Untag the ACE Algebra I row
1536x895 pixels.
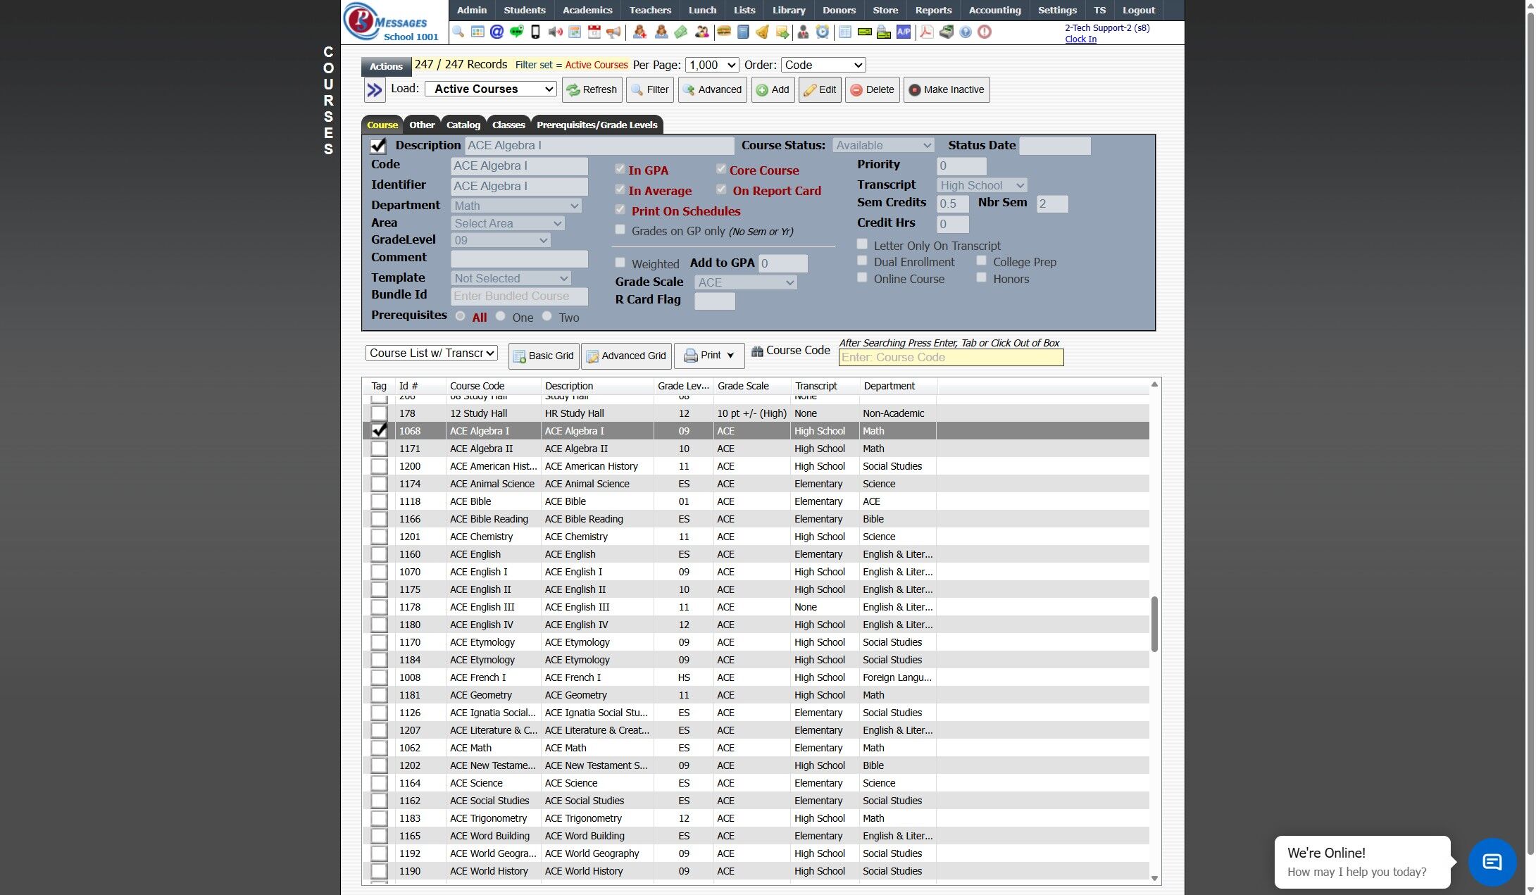point(379,430)
